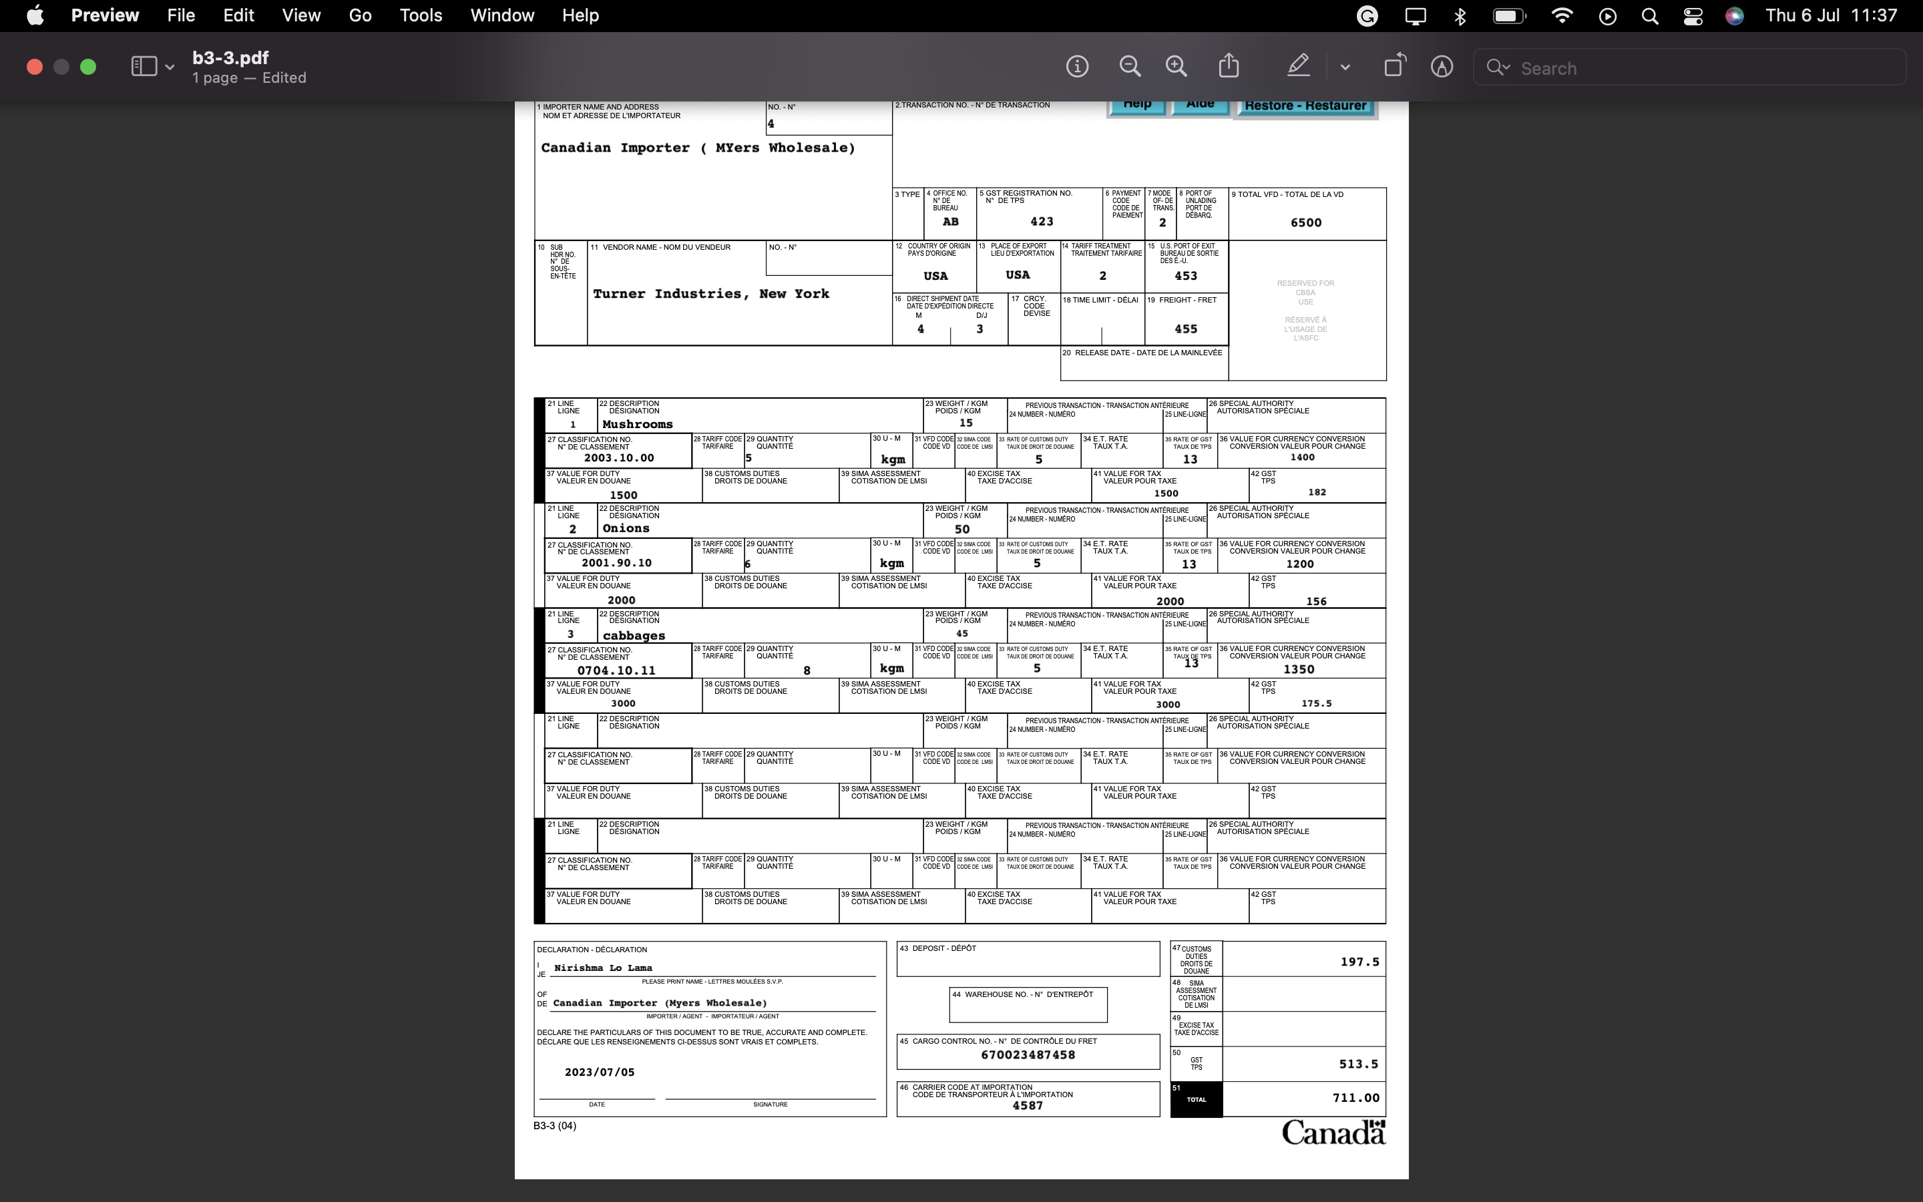Open the sidebar view options dropdown

[x=168, y=66]
